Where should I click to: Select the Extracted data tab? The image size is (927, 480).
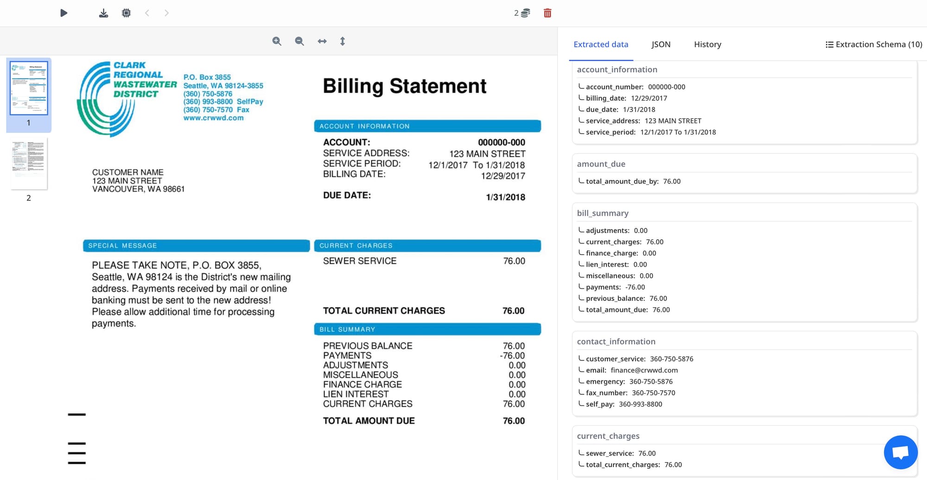point(601,44)
